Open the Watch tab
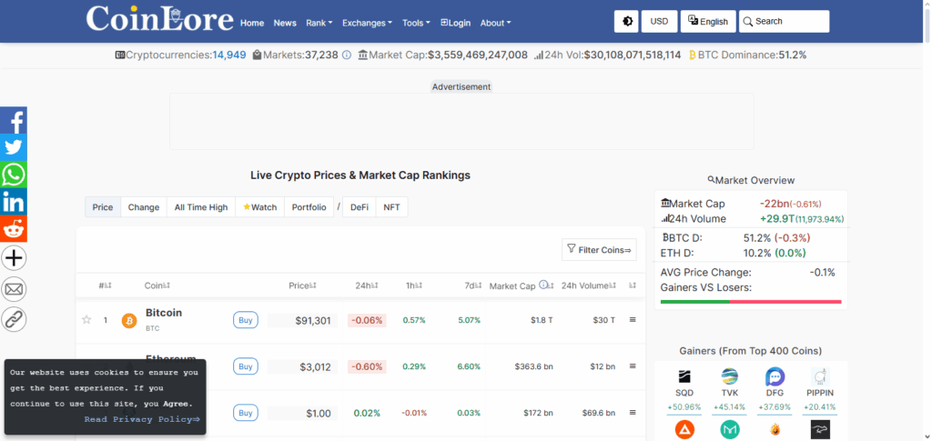932x441 pixels. click(259, 207)
